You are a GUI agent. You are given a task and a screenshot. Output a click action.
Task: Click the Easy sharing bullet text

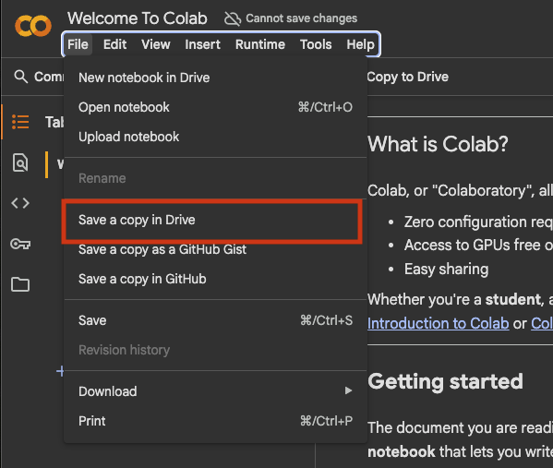[x=446, y=270]
